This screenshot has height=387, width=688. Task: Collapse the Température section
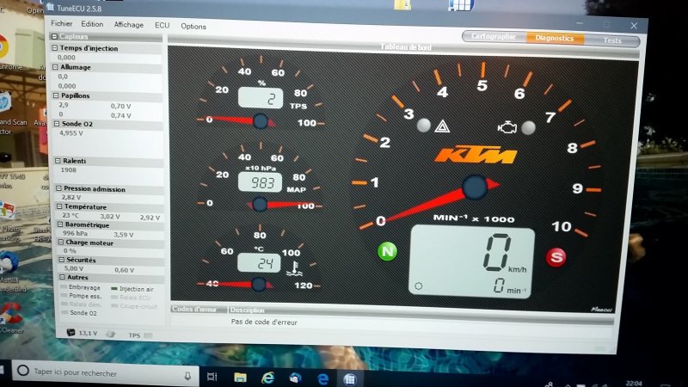click(x=59, y=206)
